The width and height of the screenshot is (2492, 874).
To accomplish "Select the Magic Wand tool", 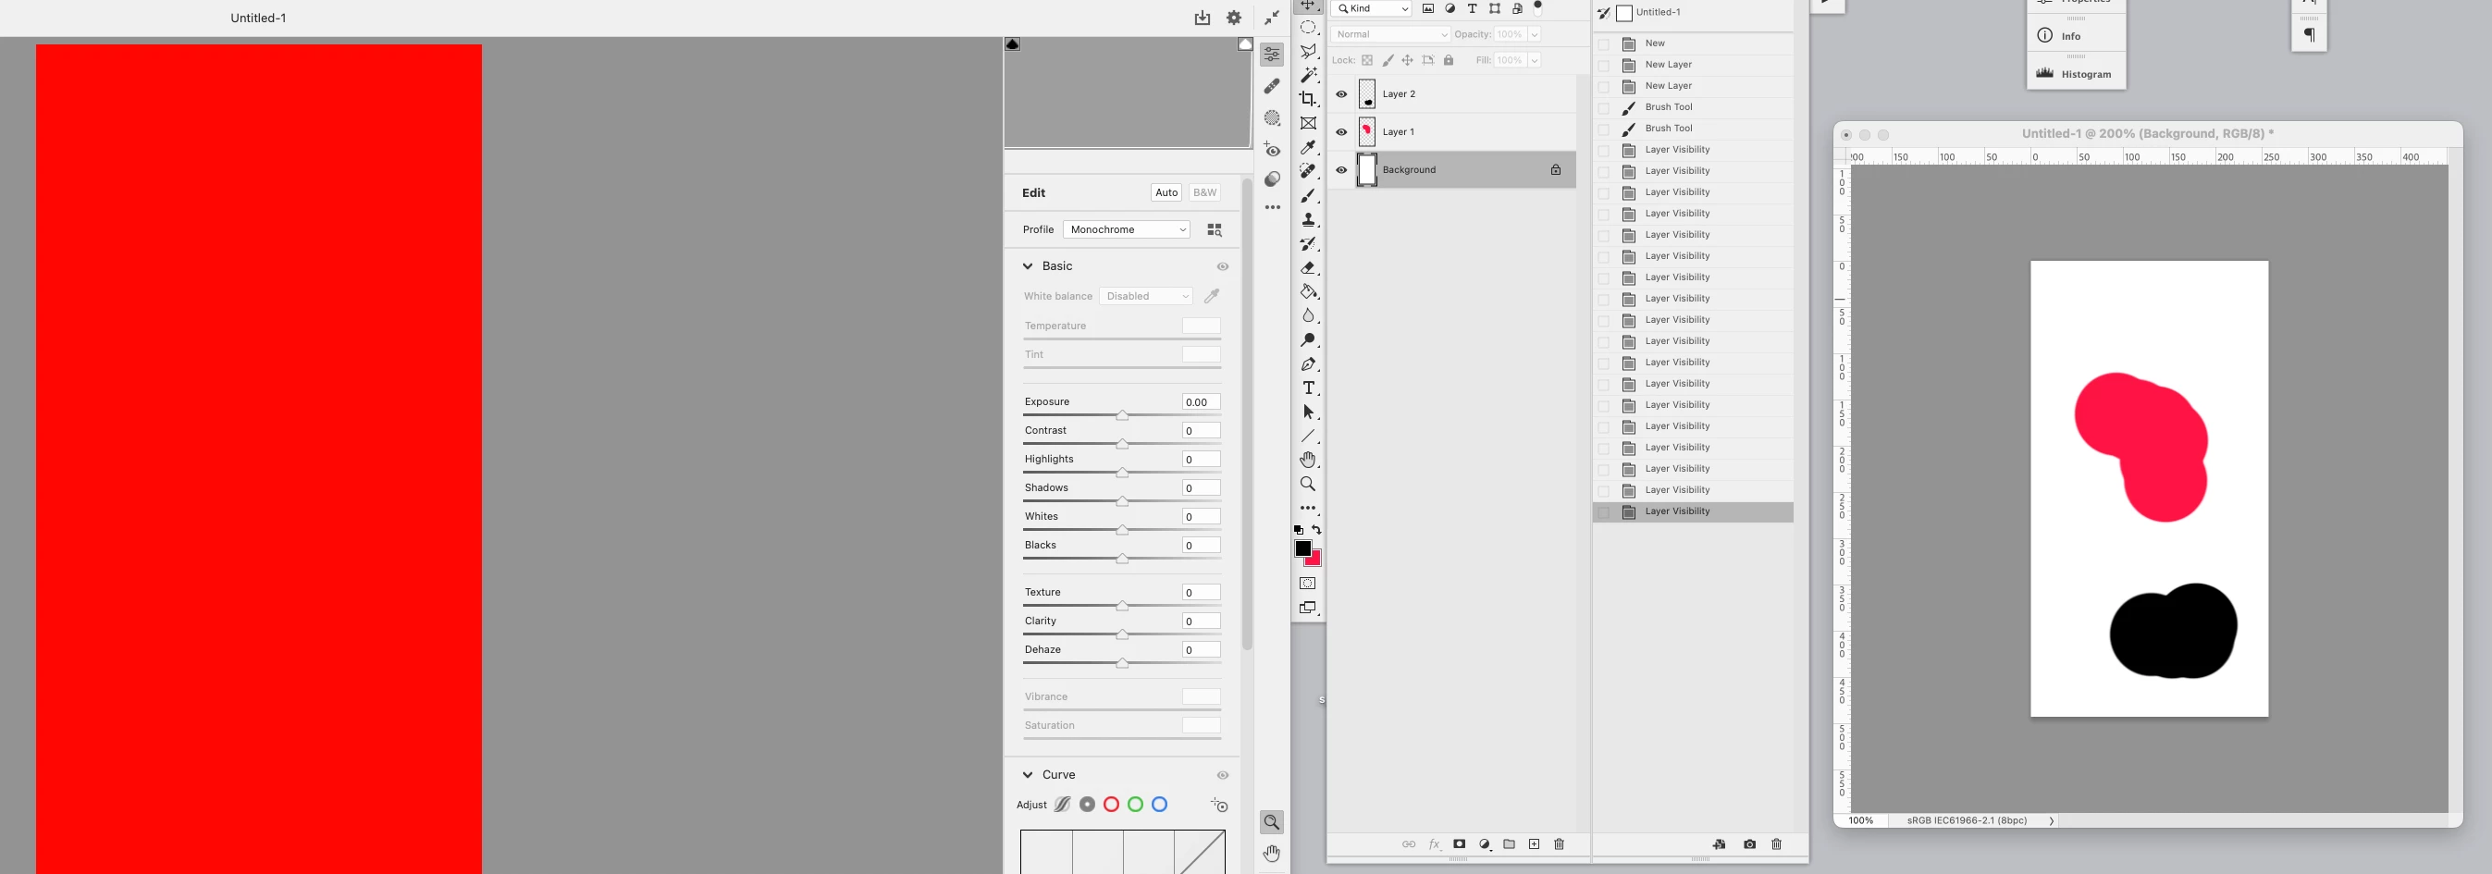I will (1308, 74).
